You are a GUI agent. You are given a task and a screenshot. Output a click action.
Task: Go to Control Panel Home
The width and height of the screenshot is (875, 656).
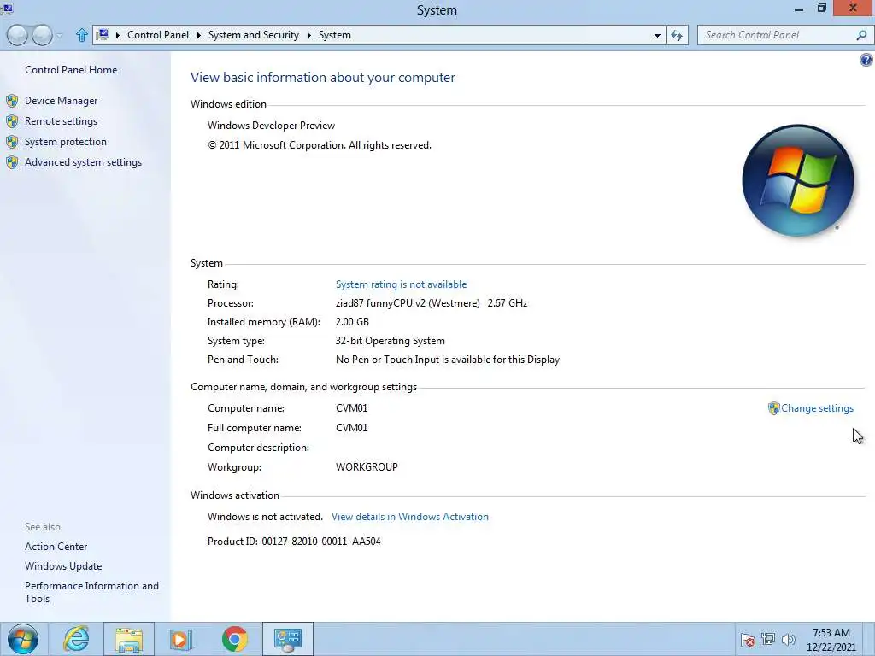[x=71, y=70]
